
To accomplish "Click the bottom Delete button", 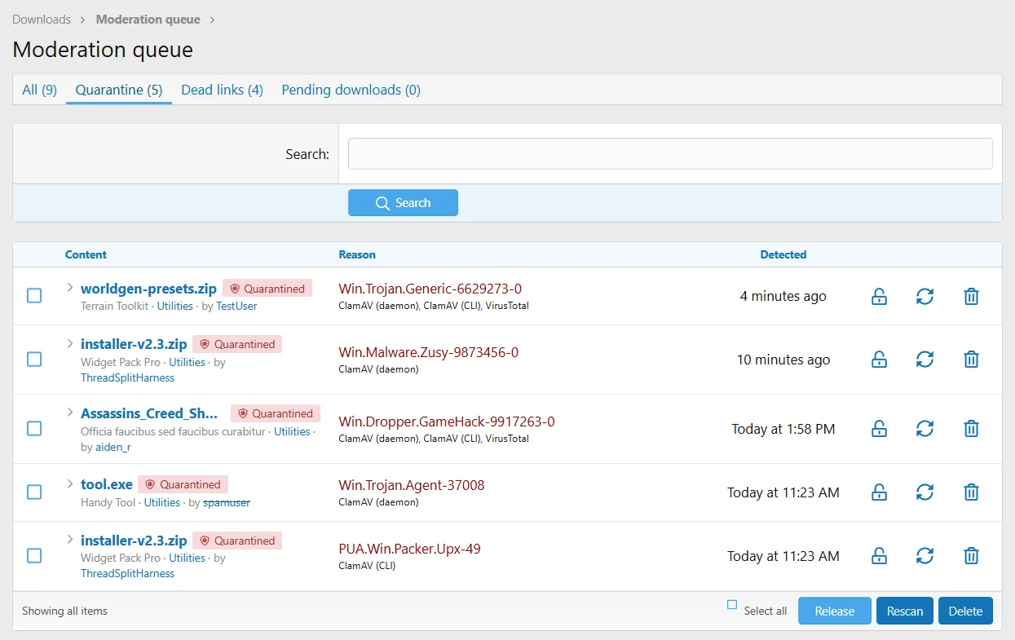I will click(x=965, y=611).
